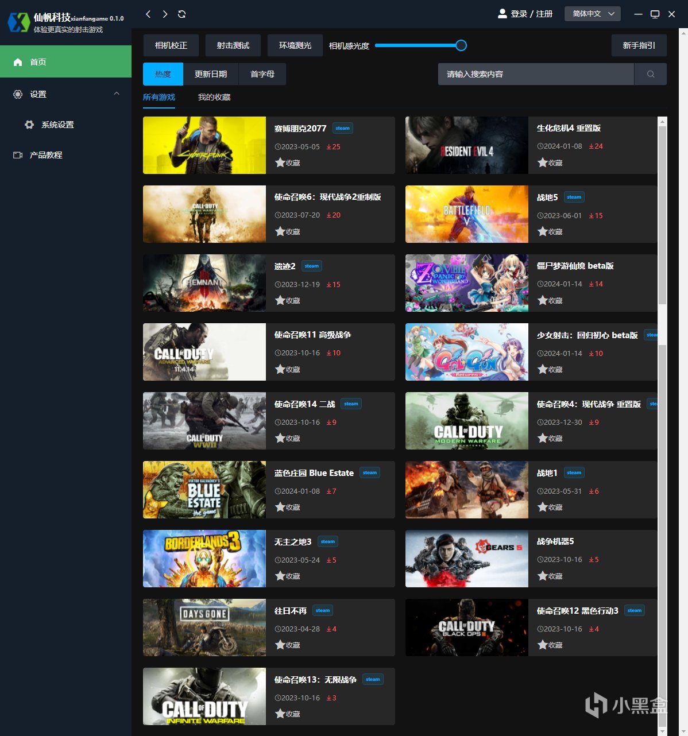Click the 环境测光 button

[x=295, y=45]
